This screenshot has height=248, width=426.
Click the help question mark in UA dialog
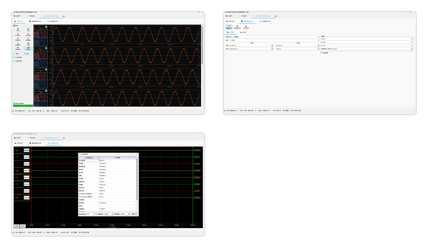click(x=132, y=154)
